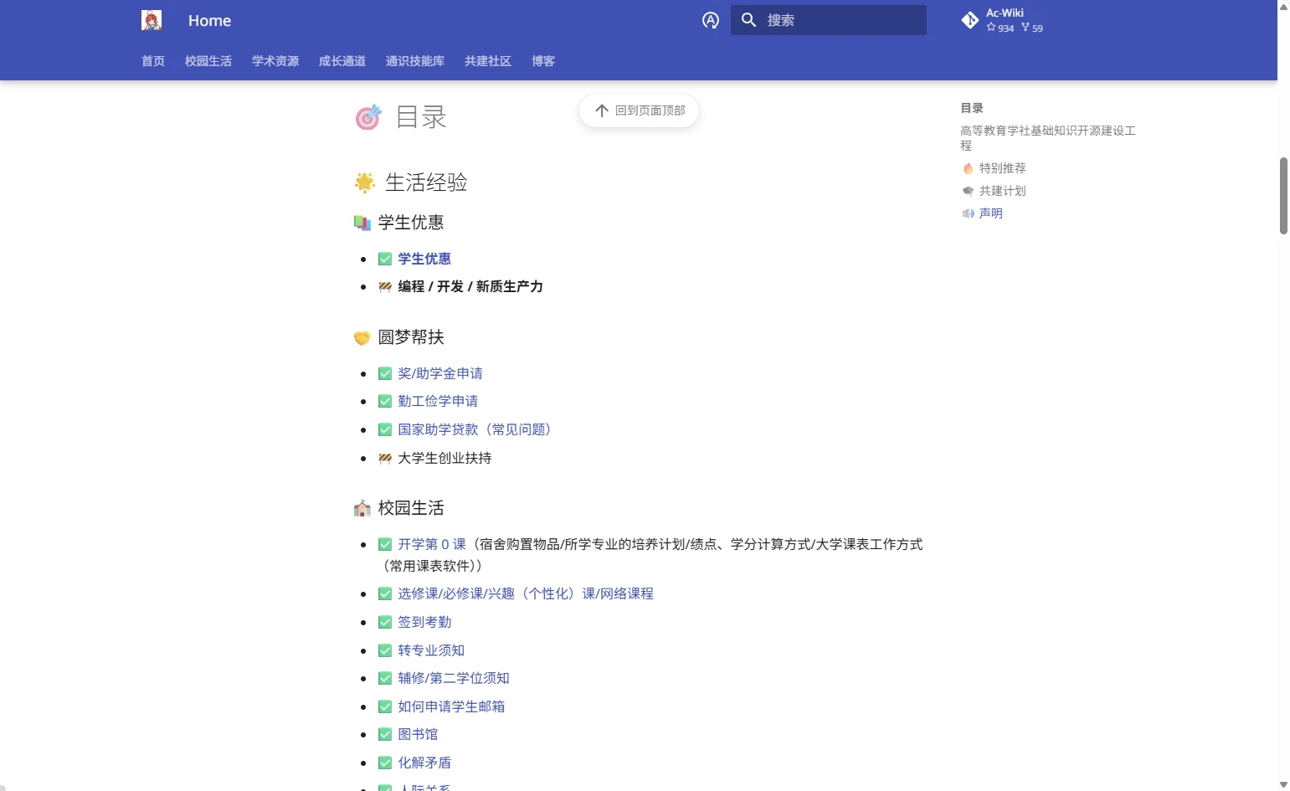Click the checkmark box beside 图书馆
The image size is (1290, 791).
(x=385, y=735)
